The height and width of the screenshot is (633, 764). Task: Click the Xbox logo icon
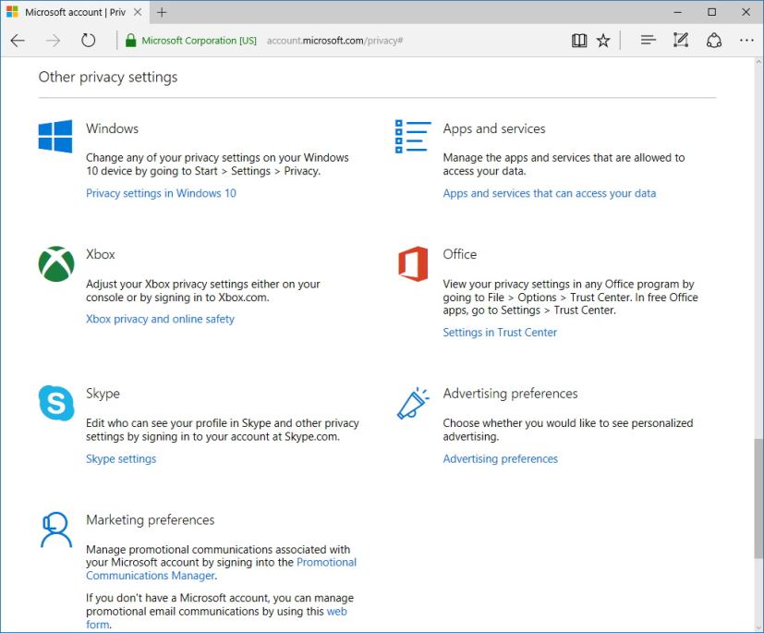coord(56,263)
